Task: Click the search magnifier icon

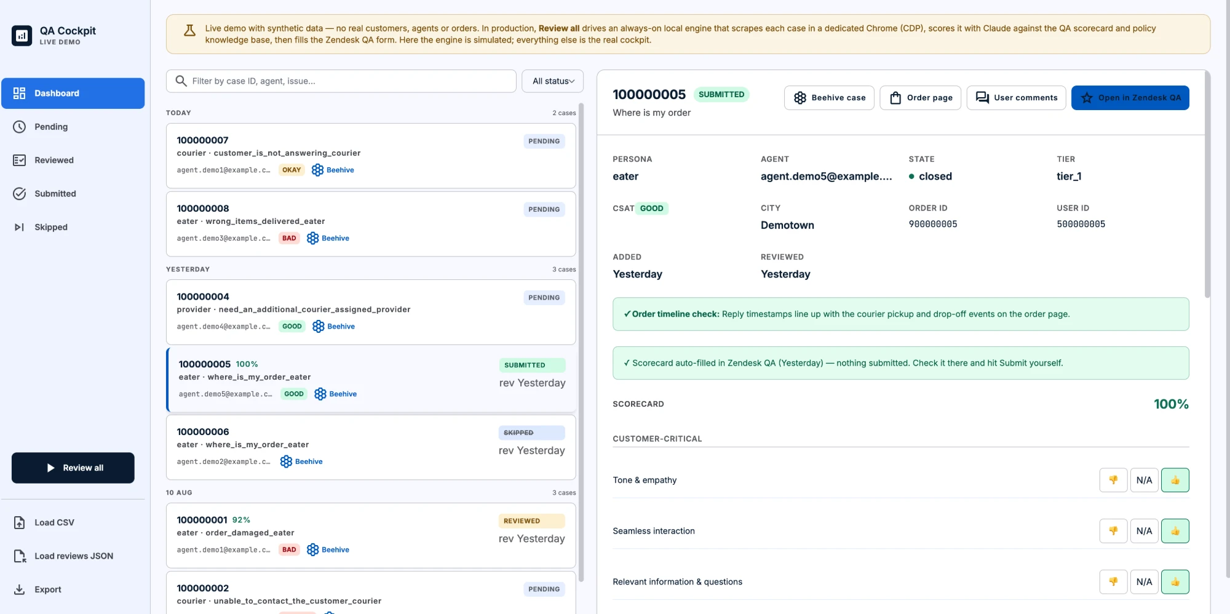Action: pos(181,81)
